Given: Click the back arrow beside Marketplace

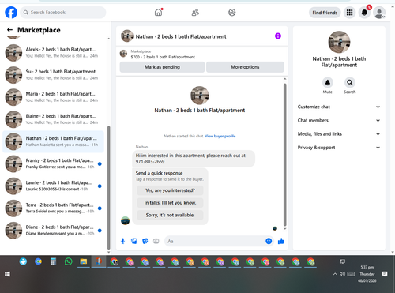Looking at the screenshot, I should pos(9,30).
